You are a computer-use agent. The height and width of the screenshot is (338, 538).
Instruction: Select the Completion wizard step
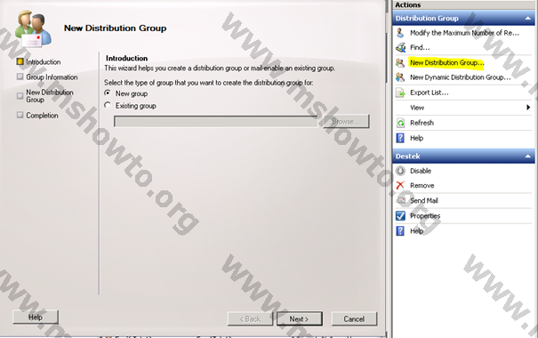click(x=42, y=116)
